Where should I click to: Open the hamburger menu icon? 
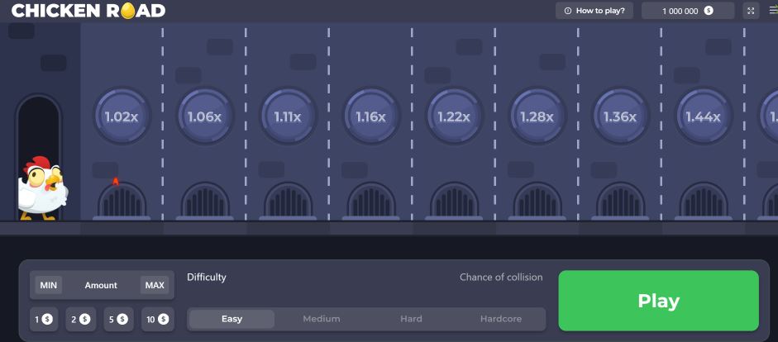click(773, 11)
